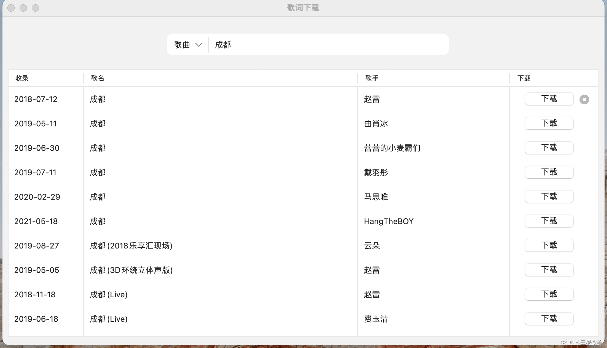Sort by the 歌手 column header
The image size is (607, 348).
[372, 78]
